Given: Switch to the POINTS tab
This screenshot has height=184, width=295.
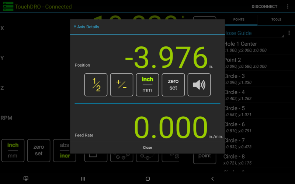Looking at the screenshot, I should (x=239, y=20).
